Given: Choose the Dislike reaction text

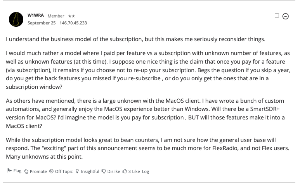Looking at the screenshot, I should [114, 171].
